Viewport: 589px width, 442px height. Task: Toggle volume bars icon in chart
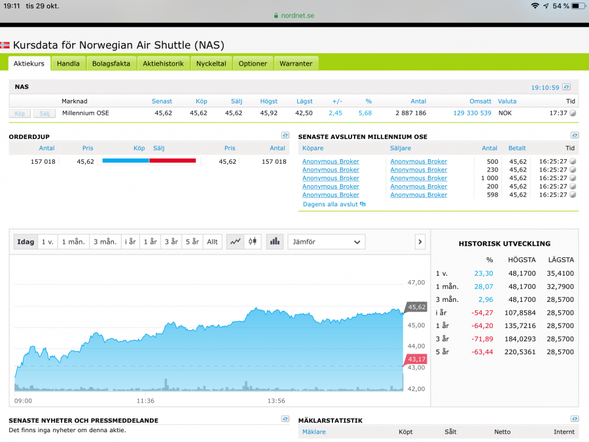[x=275, y=242]
